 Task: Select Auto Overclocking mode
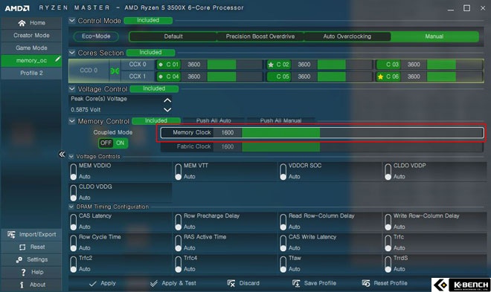pyautogui.click(x=347, y=36)
